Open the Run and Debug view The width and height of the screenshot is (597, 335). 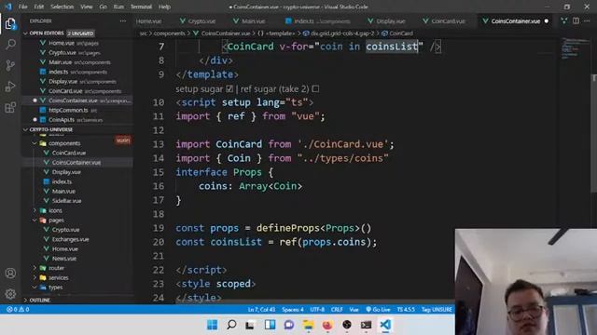(x=10, y=87)
